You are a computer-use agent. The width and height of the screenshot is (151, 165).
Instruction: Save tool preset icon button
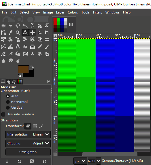7,161
